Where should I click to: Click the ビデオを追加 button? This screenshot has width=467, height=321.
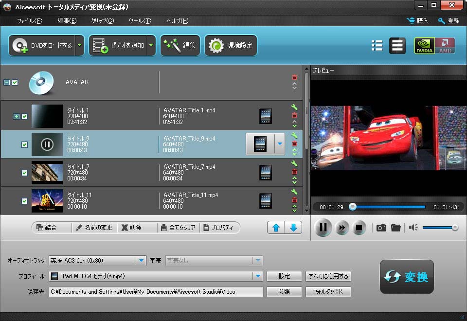(x=118, y=45)
